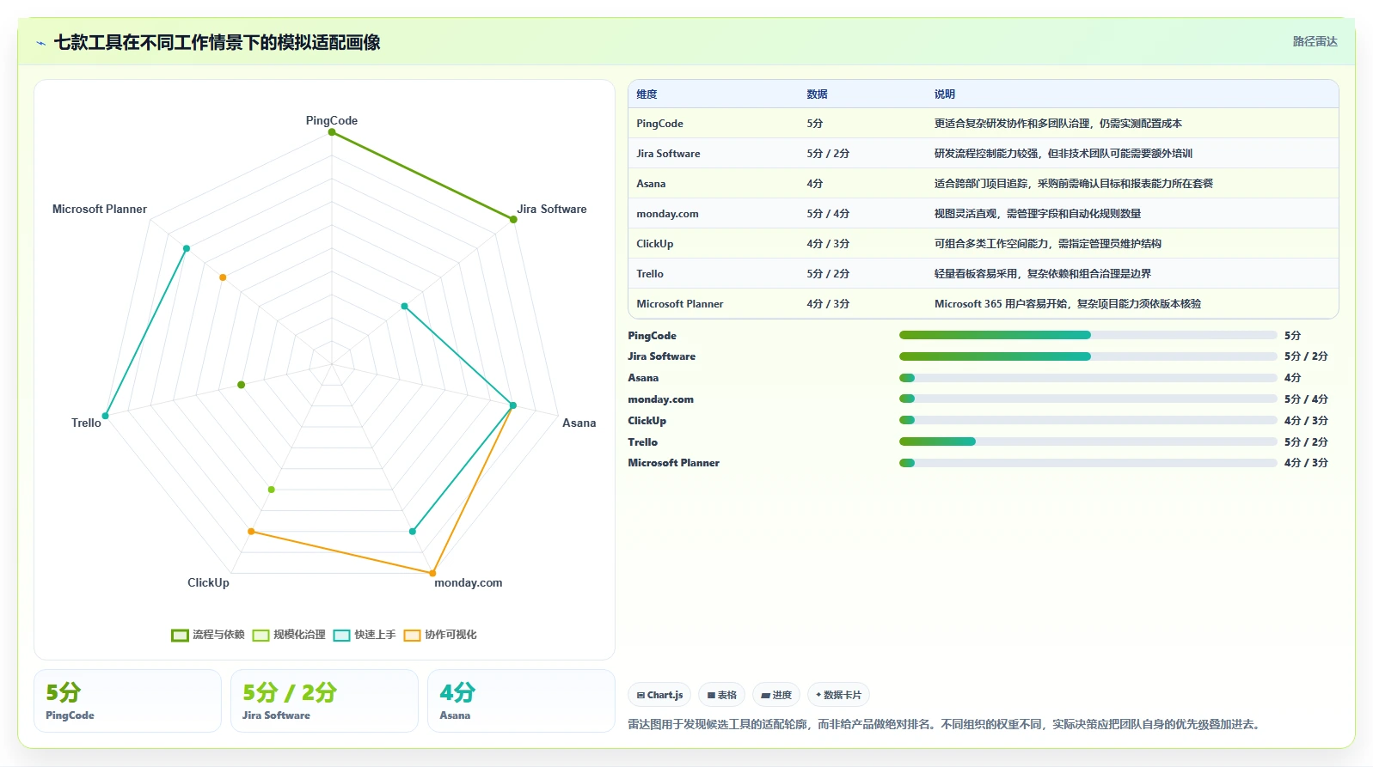Select the 进度 tag

tap(776, 695)
